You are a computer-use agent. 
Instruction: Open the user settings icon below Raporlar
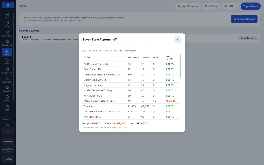[x=7, y=125]
